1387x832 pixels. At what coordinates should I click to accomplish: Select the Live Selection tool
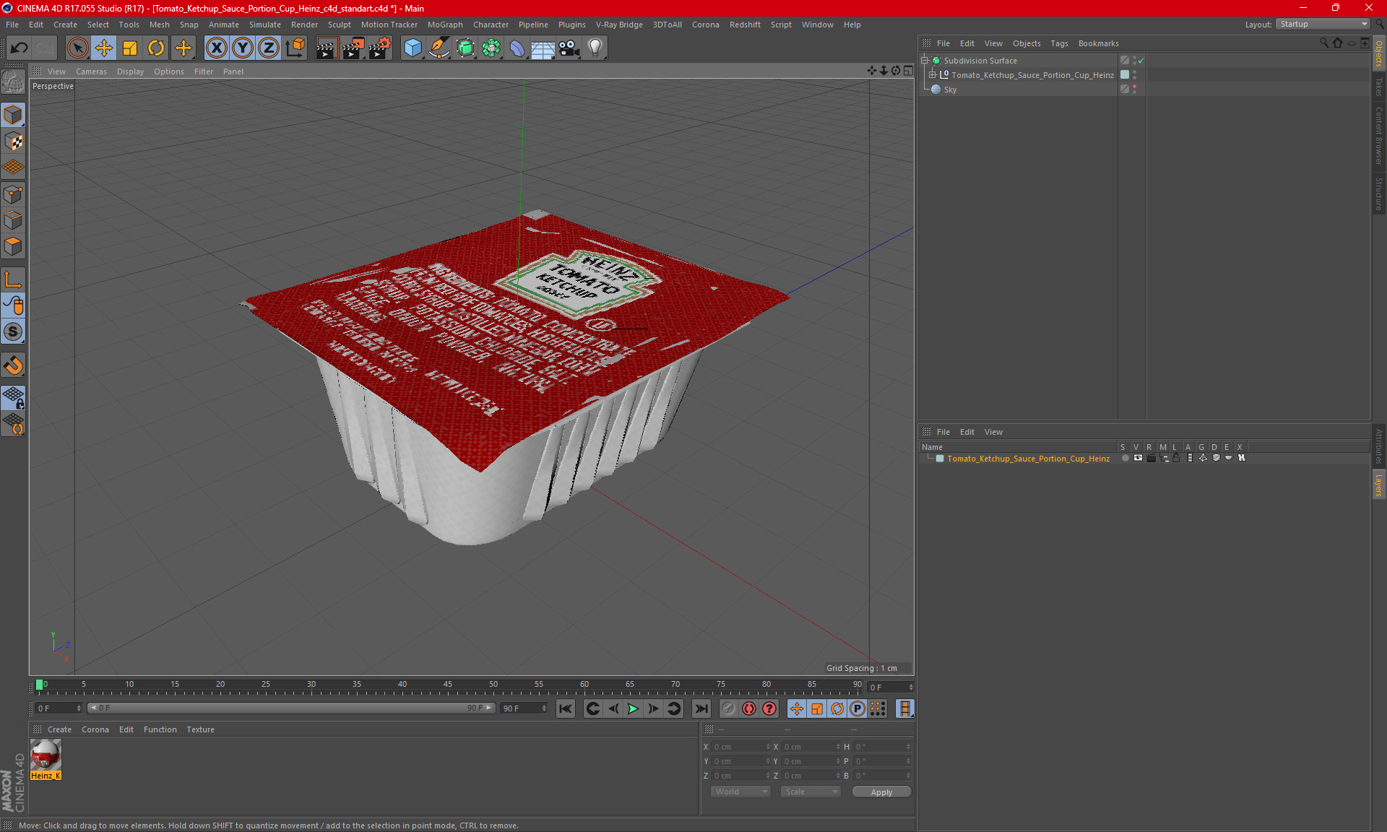click(77, 48)
